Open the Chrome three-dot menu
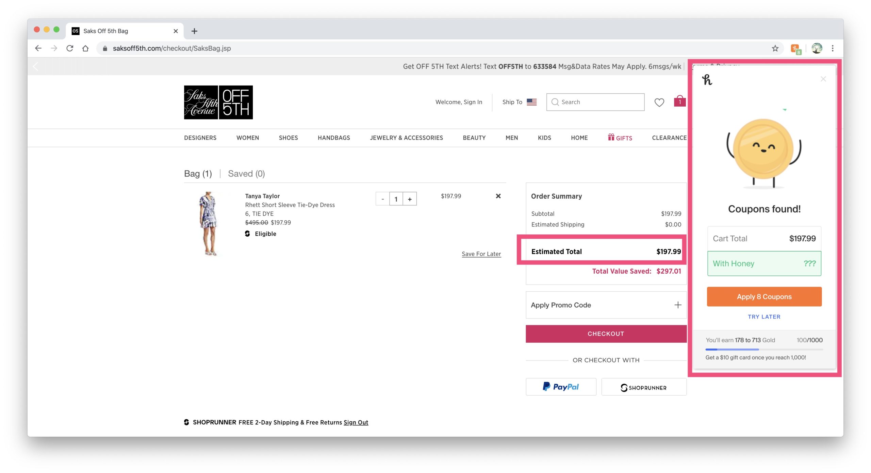 pos(833,48)
